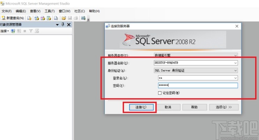Open the toolbar overflow options arrow
259x140 pixels.
[x=89, y=19]
